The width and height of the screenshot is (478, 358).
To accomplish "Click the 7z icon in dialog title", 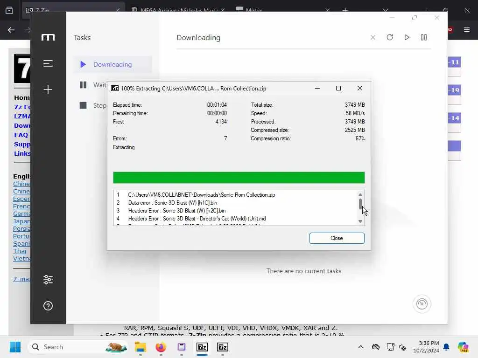I will 115,88.
